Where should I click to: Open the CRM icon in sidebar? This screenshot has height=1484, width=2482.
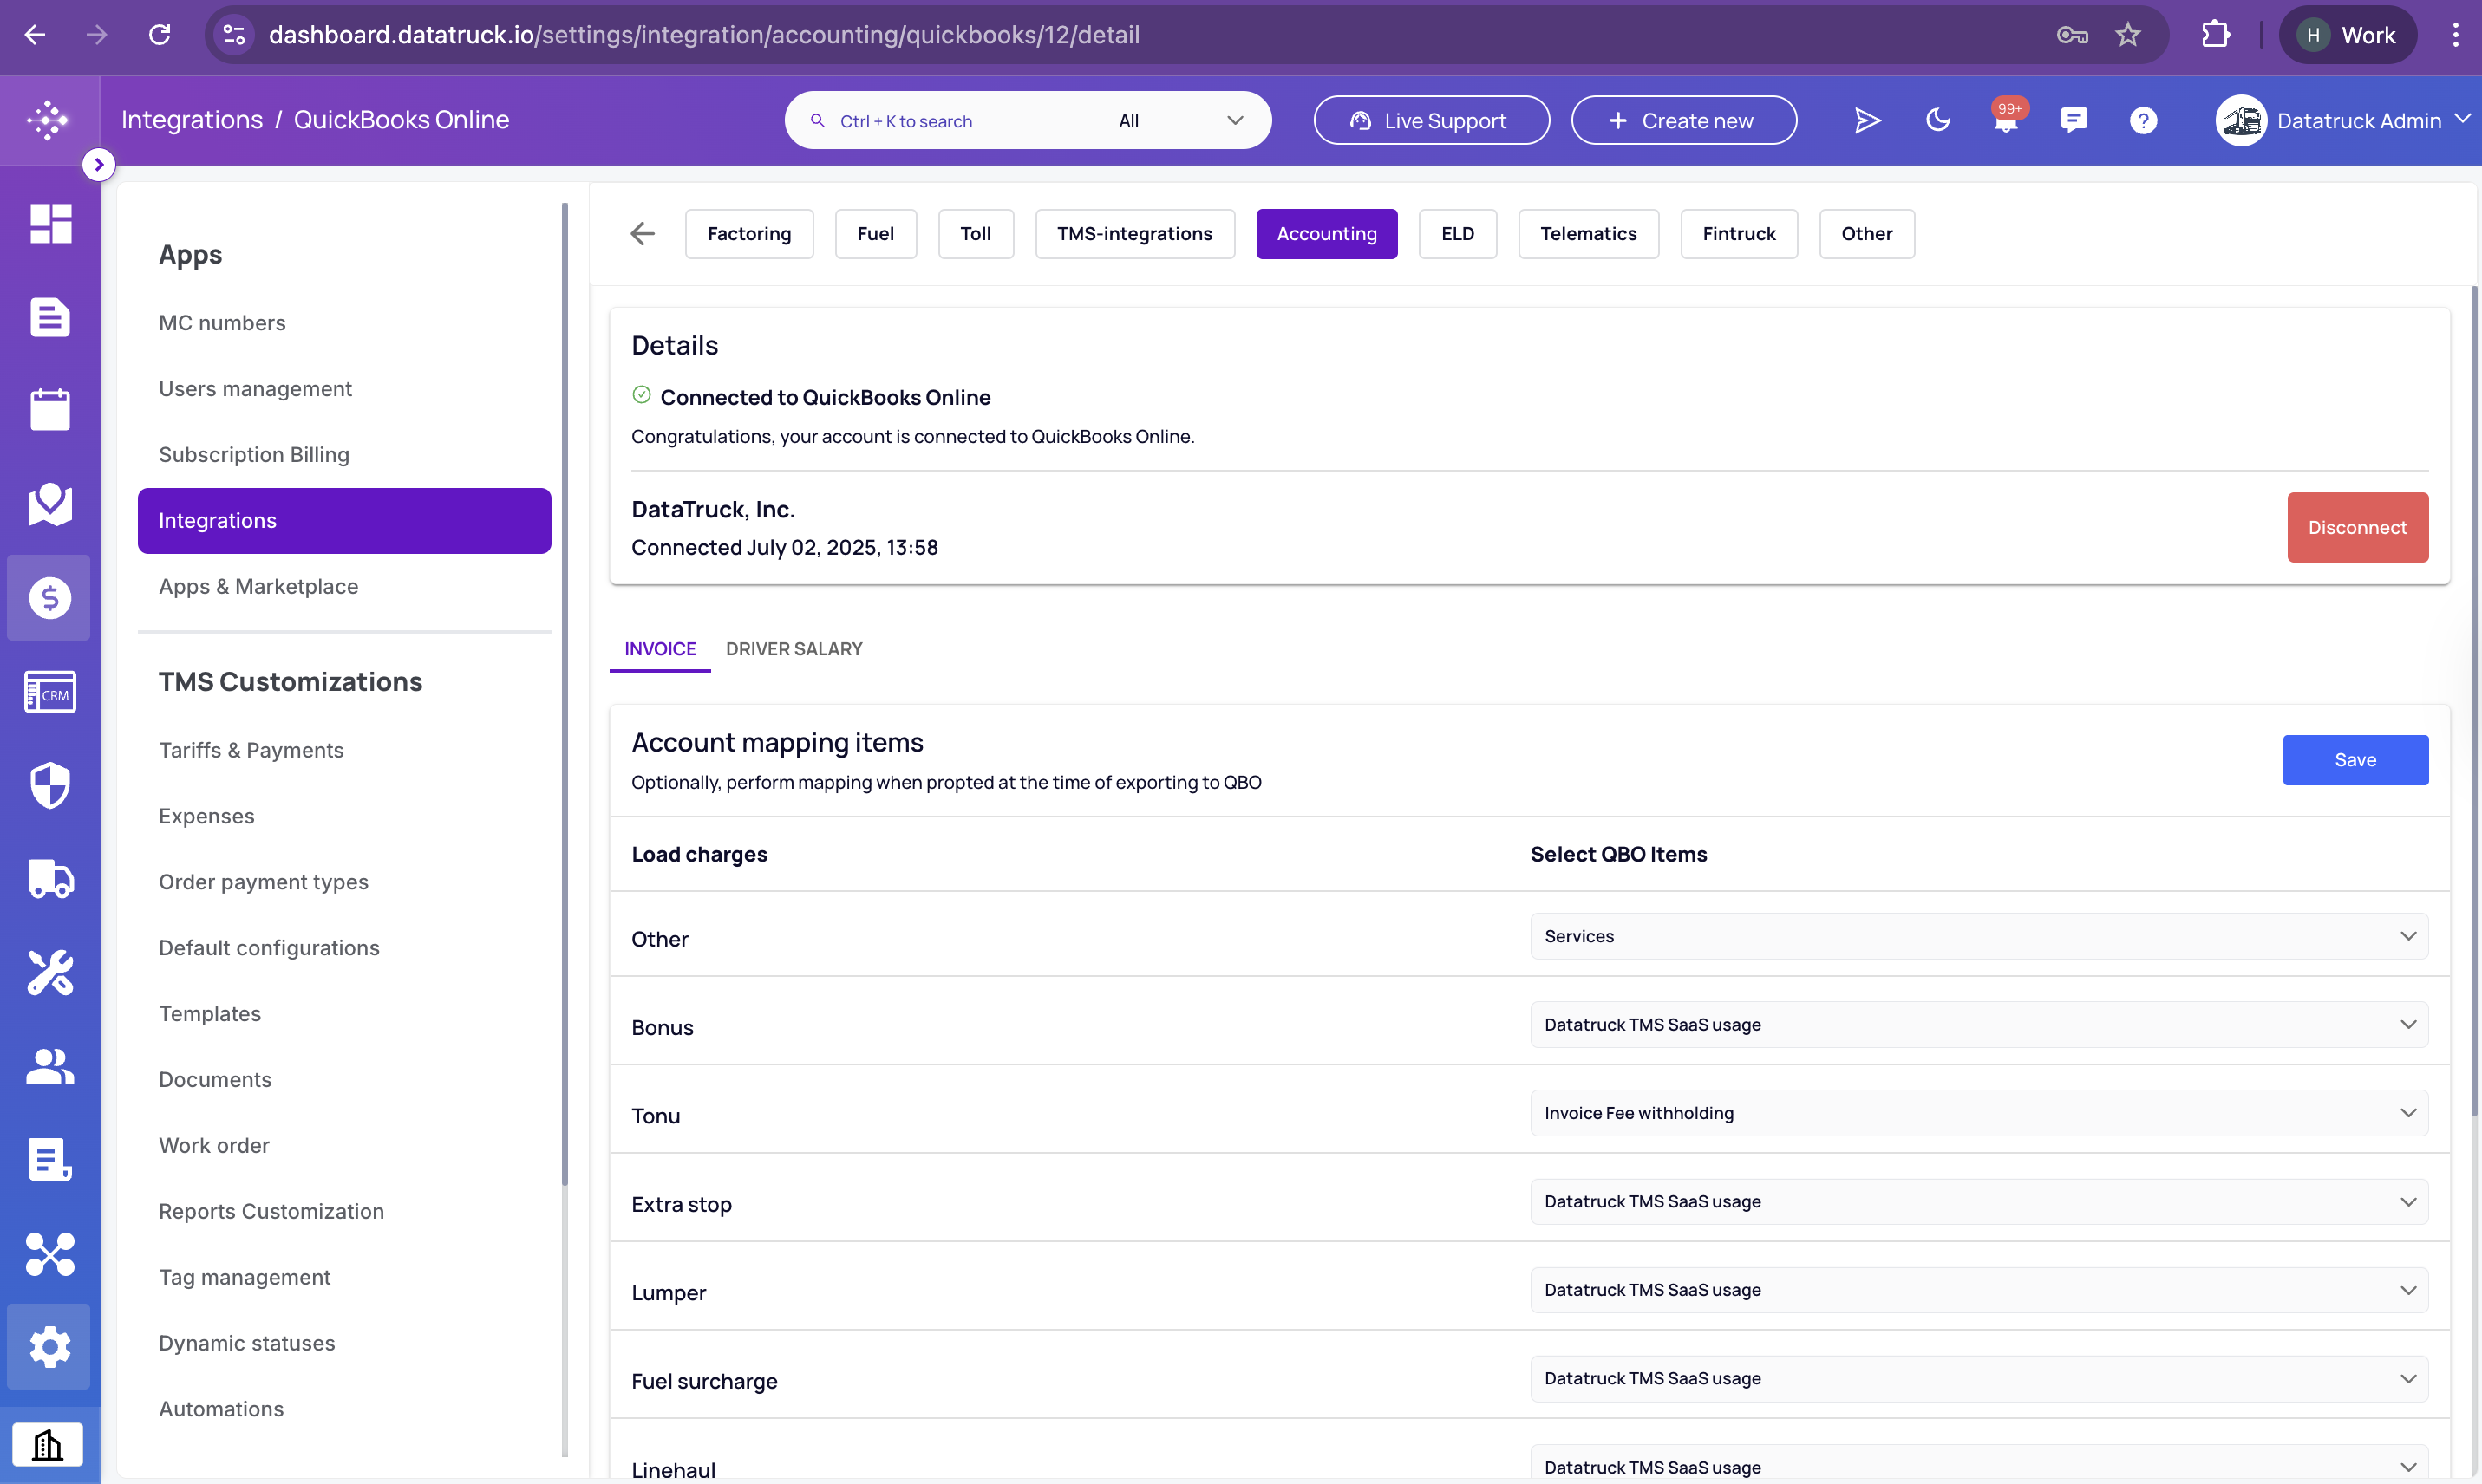coord(50,692)
